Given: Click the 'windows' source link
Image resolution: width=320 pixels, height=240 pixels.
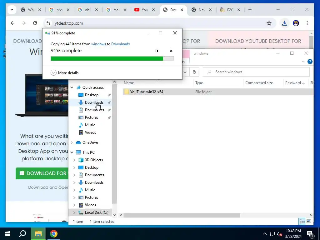Looking at the screenshot, I should [98, 44].
